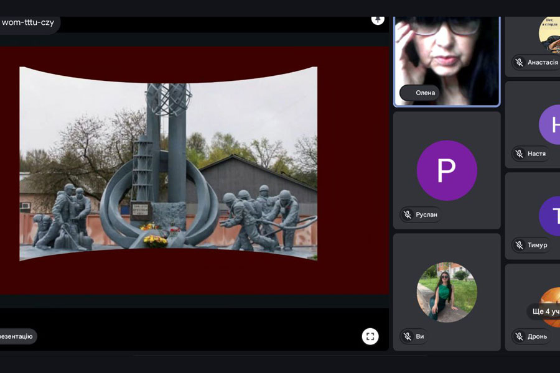Click the Дронь name label
The height and width of the screenshot is (373, 560).
pos(537,336)
